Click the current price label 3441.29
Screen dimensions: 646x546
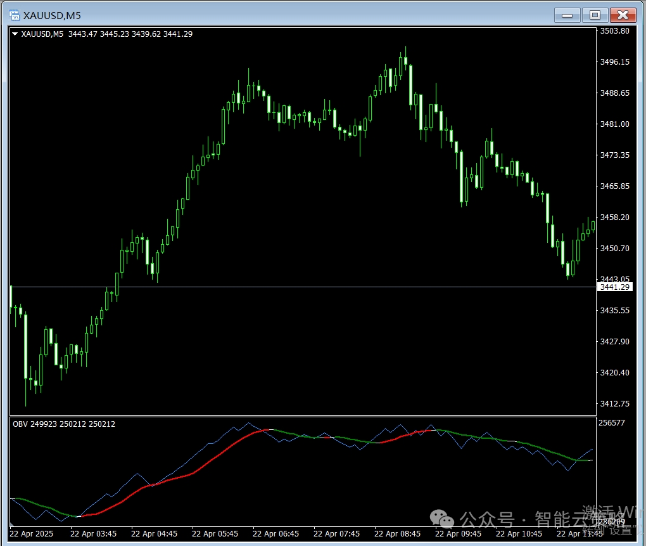615,287
